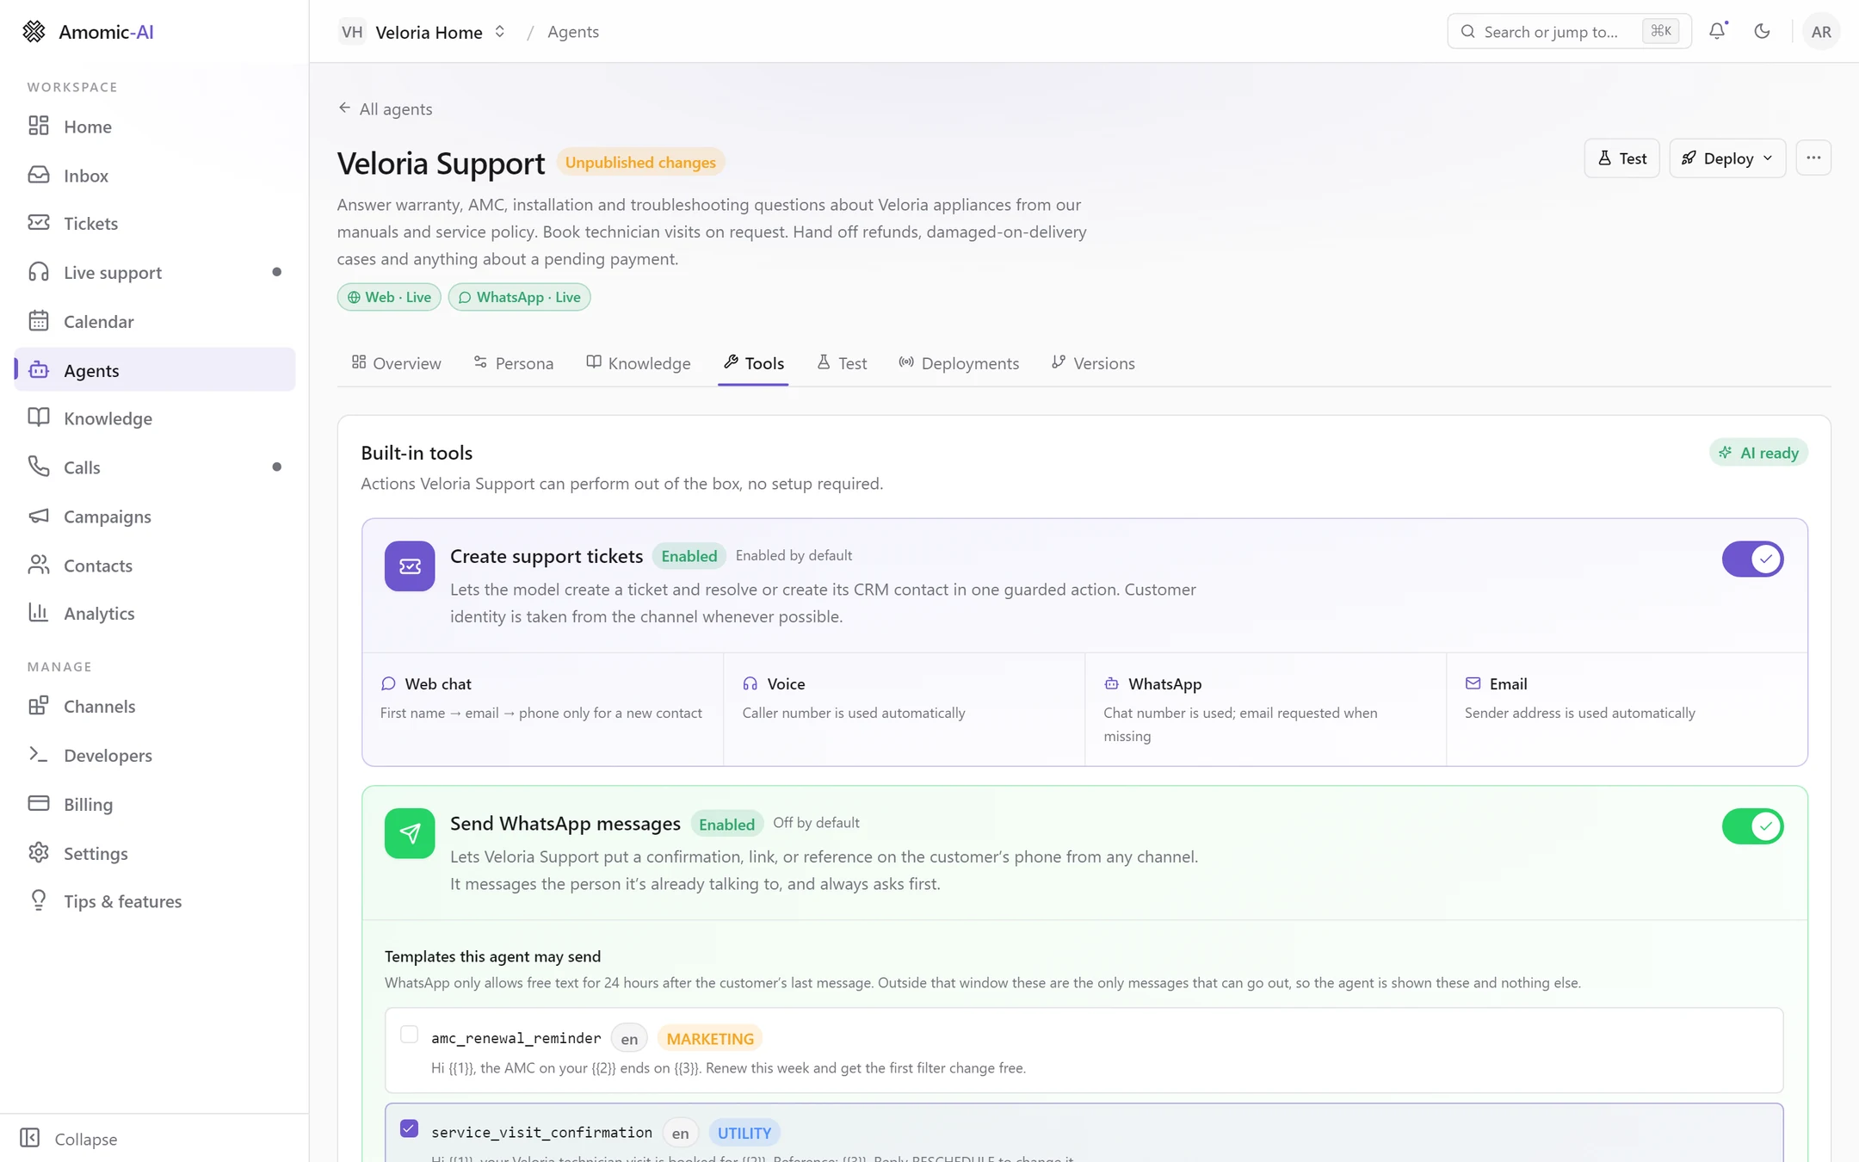This screenshot has width=1859, height=1162.
Task: Open the Calendar page
Action: point(155,322)
